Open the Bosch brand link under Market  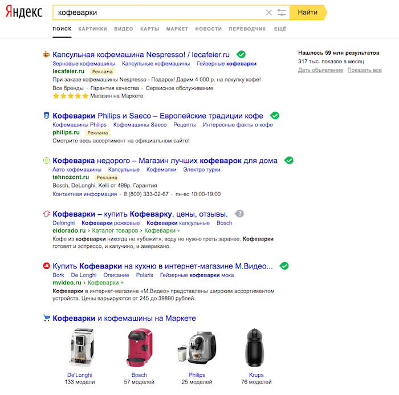139,375
